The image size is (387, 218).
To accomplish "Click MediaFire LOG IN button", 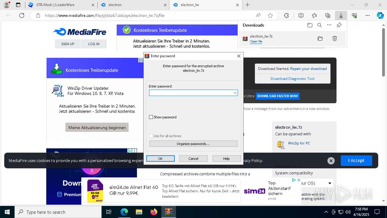I will click(x=94, y=44).
